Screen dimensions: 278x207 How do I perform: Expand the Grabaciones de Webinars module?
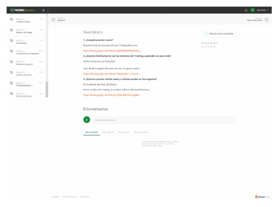(26, 52)
